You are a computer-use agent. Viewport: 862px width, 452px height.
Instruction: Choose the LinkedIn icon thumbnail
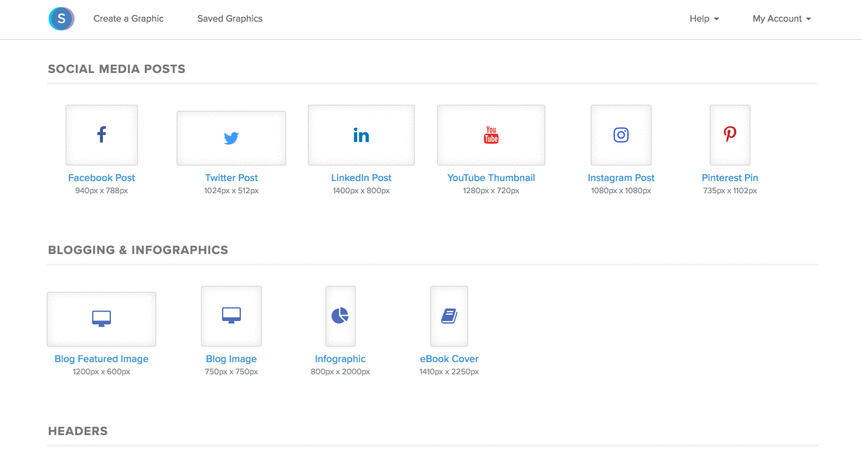pyautogui.click(x=361, y=135)
